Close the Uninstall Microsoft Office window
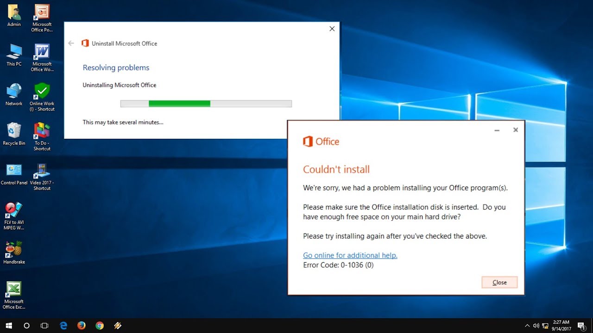593x333 pixels. coord(332,29)
